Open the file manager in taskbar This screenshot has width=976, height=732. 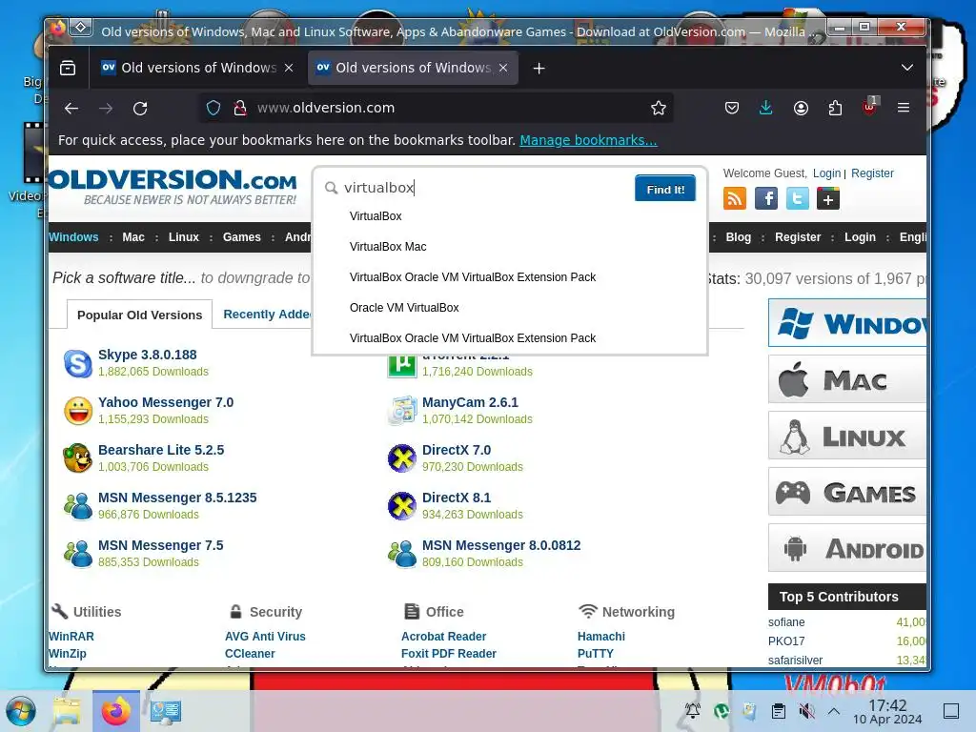tap(67, 711)
